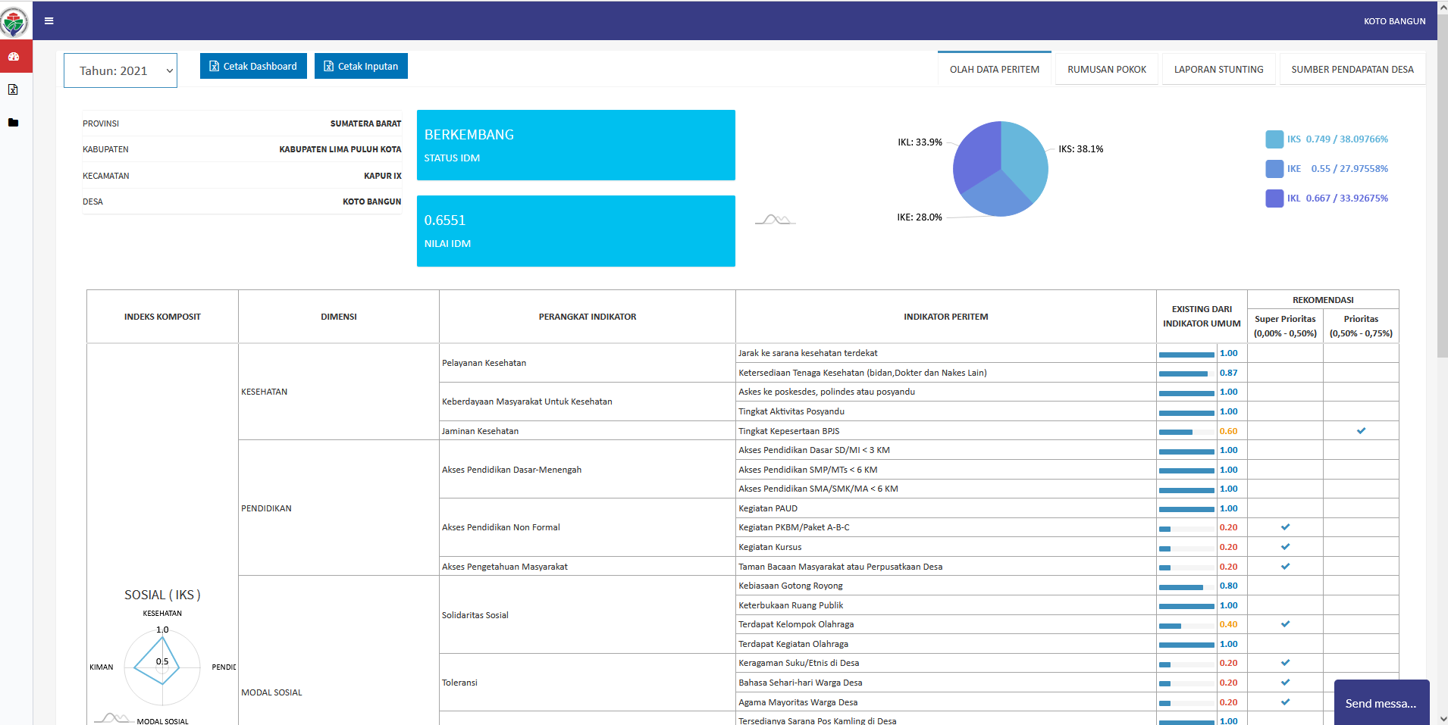Click the checkmark in Terdapat Kelompok Olahraga row
This screenshot has height=725, width=1448.
(x=1285, y=623)
